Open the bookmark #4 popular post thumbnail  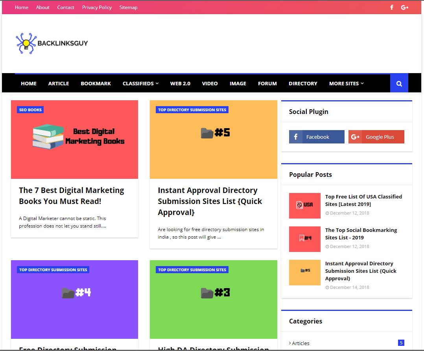coord(305,239)
